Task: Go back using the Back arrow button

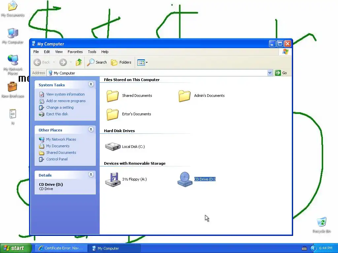Action: 42,62
